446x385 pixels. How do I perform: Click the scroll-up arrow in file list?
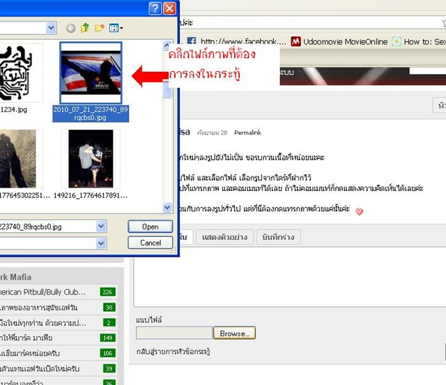pyautogui.click(x=167, y=45)
